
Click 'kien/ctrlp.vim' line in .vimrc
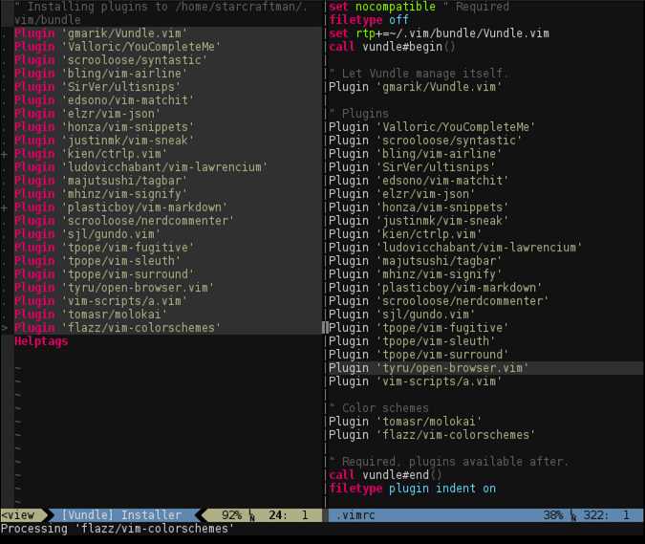(x=405, y=233)
